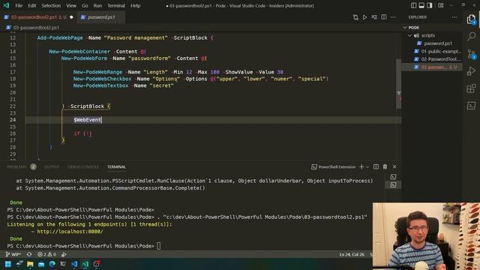
Task: Toggle the bottom panel visibility
Action: point(421,5)
